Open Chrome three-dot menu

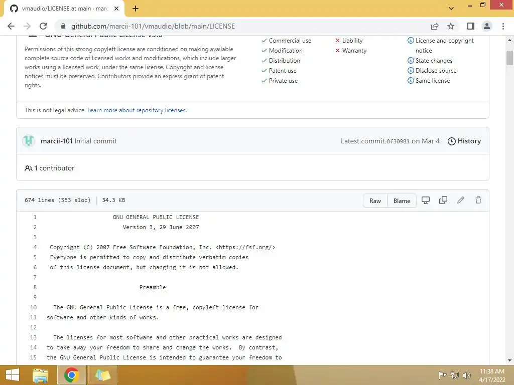503,26
